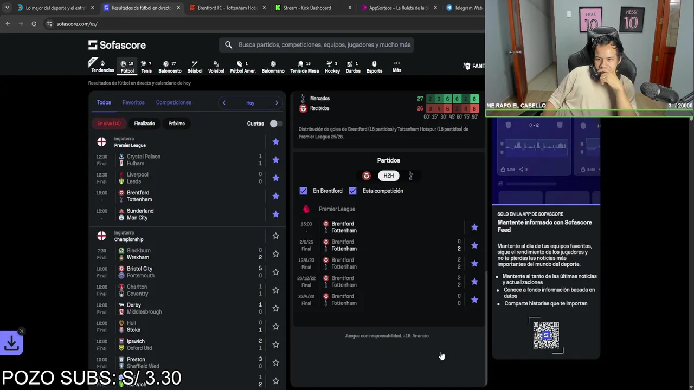Image resolution: width=694 pixels, height=390 pixels.
Task: Open the Tenis de Mesa category
Action: pyautogui.click(x=304, y=67)
